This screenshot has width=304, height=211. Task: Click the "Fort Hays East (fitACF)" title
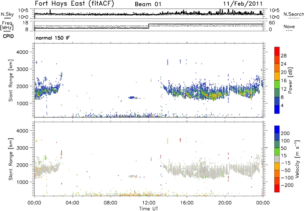coord(74,3)
